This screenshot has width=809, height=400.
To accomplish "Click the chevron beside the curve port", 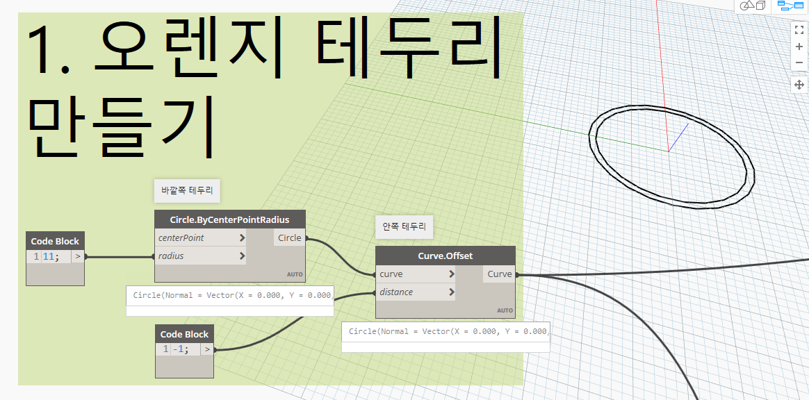I will tap(452, 274).
